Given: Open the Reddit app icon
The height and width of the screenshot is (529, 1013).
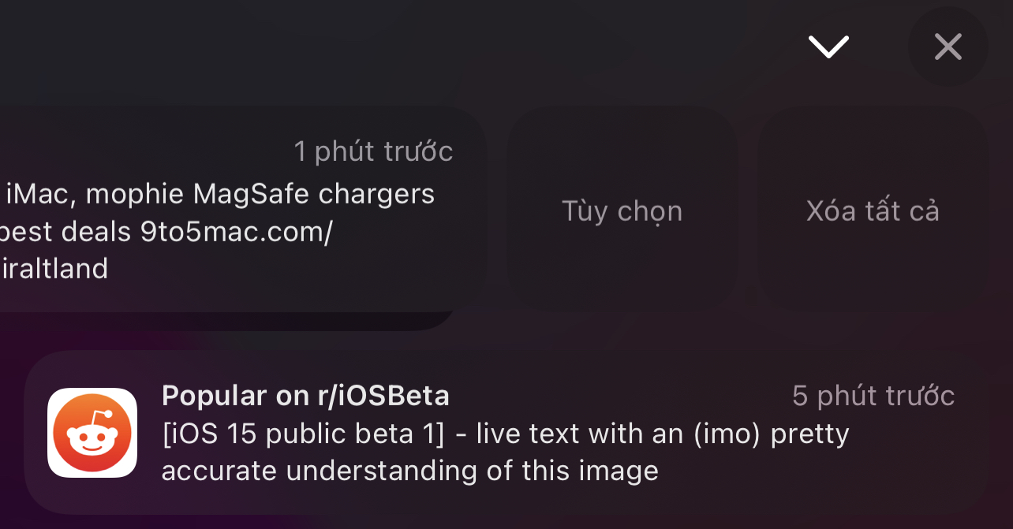Looking at the screenshot, I should click(x=92, y=432).
